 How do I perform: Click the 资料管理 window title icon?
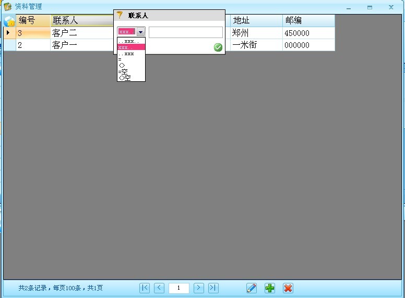(x=8, y=6)
